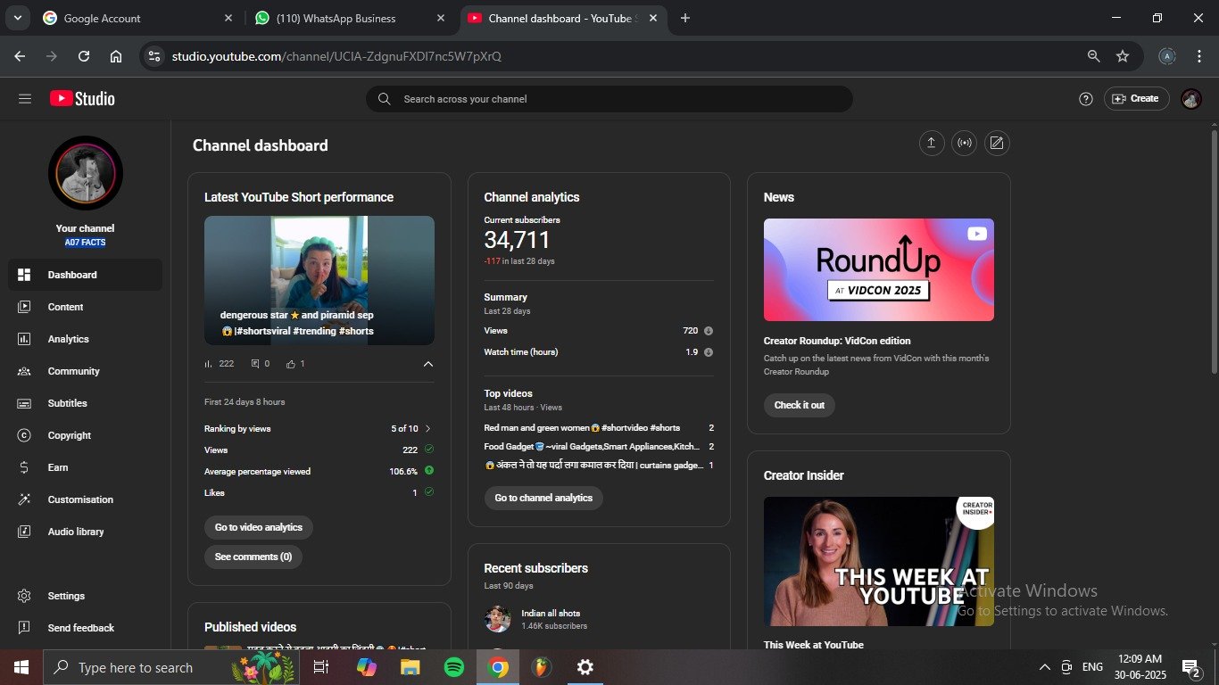Open Settings gear in sidebar

point(85,596)
